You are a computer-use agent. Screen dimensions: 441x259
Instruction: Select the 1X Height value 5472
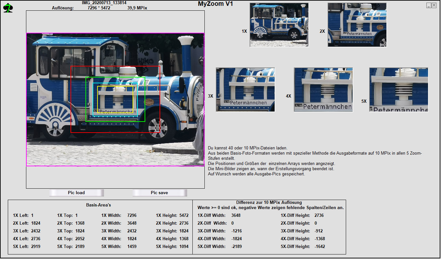pyautogui.click(x=184, y=216)
